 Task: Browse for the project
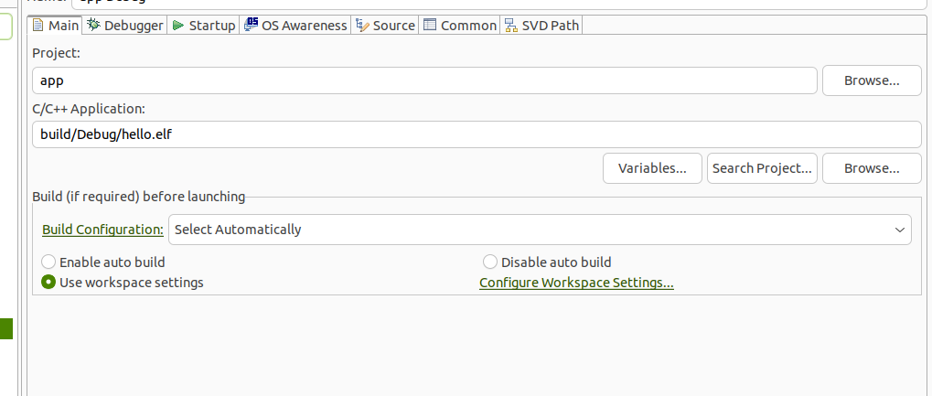click(x=872, y=80)
